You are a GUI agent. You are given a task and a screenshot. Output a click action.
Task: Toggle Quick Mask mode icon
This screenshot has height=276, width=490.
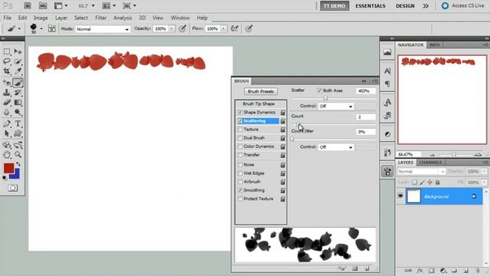(x=12, y=188)
